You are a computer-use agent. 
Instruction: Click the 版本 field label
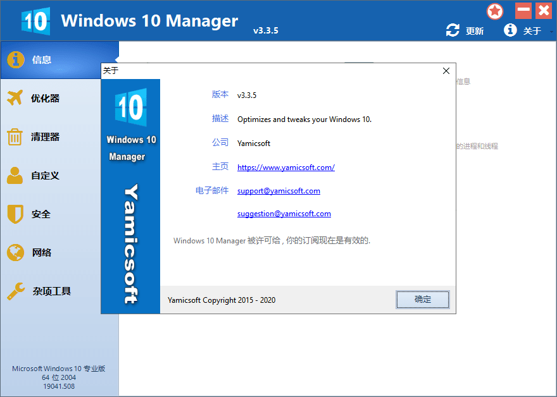pos(220,94)
